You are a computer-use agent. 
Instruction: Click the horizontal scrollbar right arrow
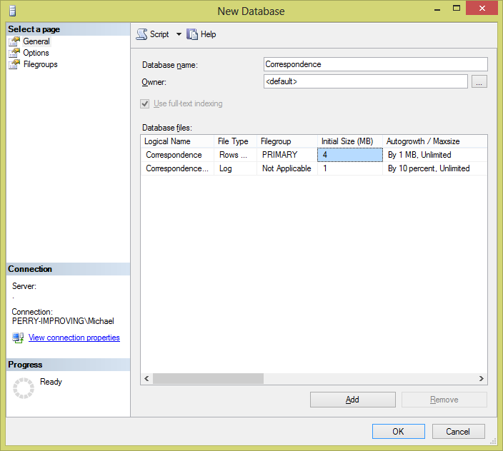pos(482,379)
